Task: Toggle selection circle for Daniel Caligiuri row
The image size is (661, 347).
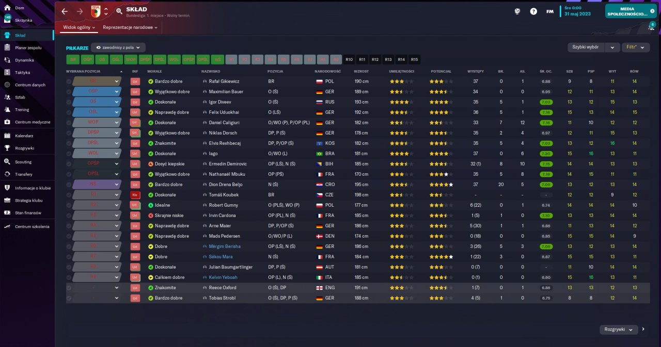Action: coord(69,123)
